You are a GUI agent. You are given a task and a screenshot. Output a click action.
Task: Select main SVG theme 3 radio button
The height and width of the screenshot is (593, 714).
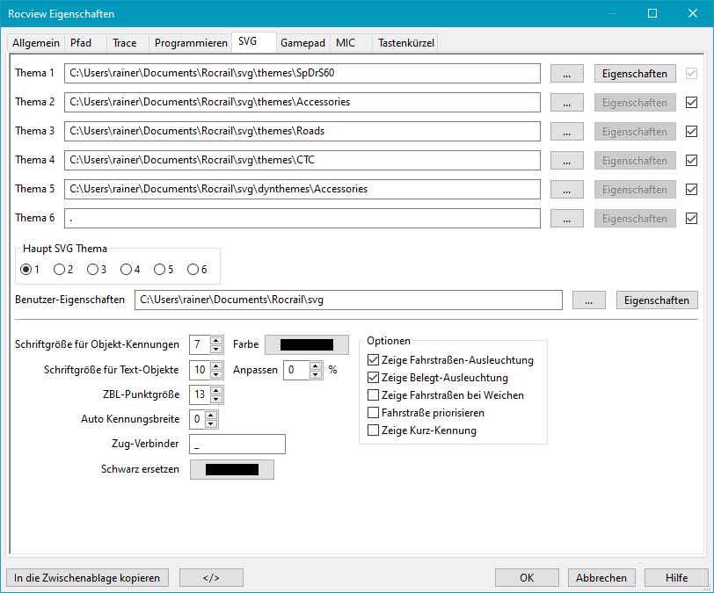pos(93,269)
